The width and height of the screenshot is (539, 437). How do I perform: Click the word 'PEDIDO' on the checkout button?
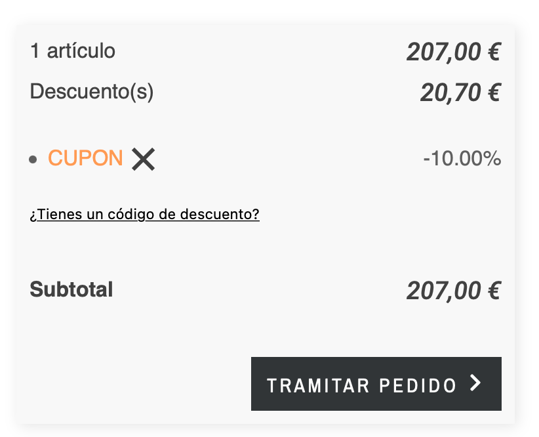(x=418, y=385)
